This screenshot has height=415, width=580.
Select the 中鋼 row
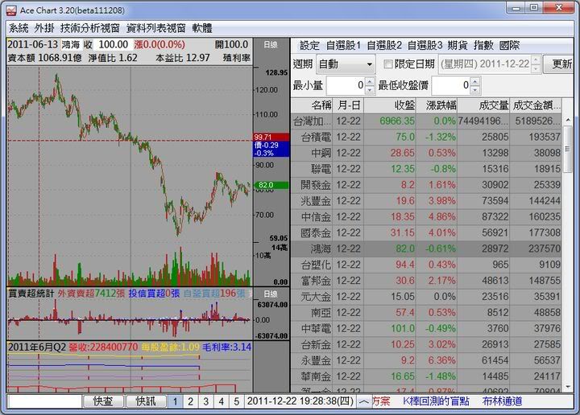pyautogui.click(x=426, y=153)
